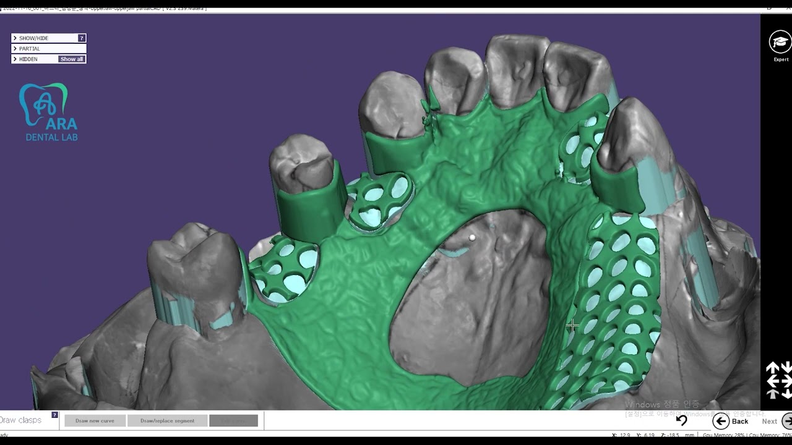Image resolution: width=792 pixels, height=445 pixels.
Task: Click the Draw clasps step label
Action: [x=21, y=420]
